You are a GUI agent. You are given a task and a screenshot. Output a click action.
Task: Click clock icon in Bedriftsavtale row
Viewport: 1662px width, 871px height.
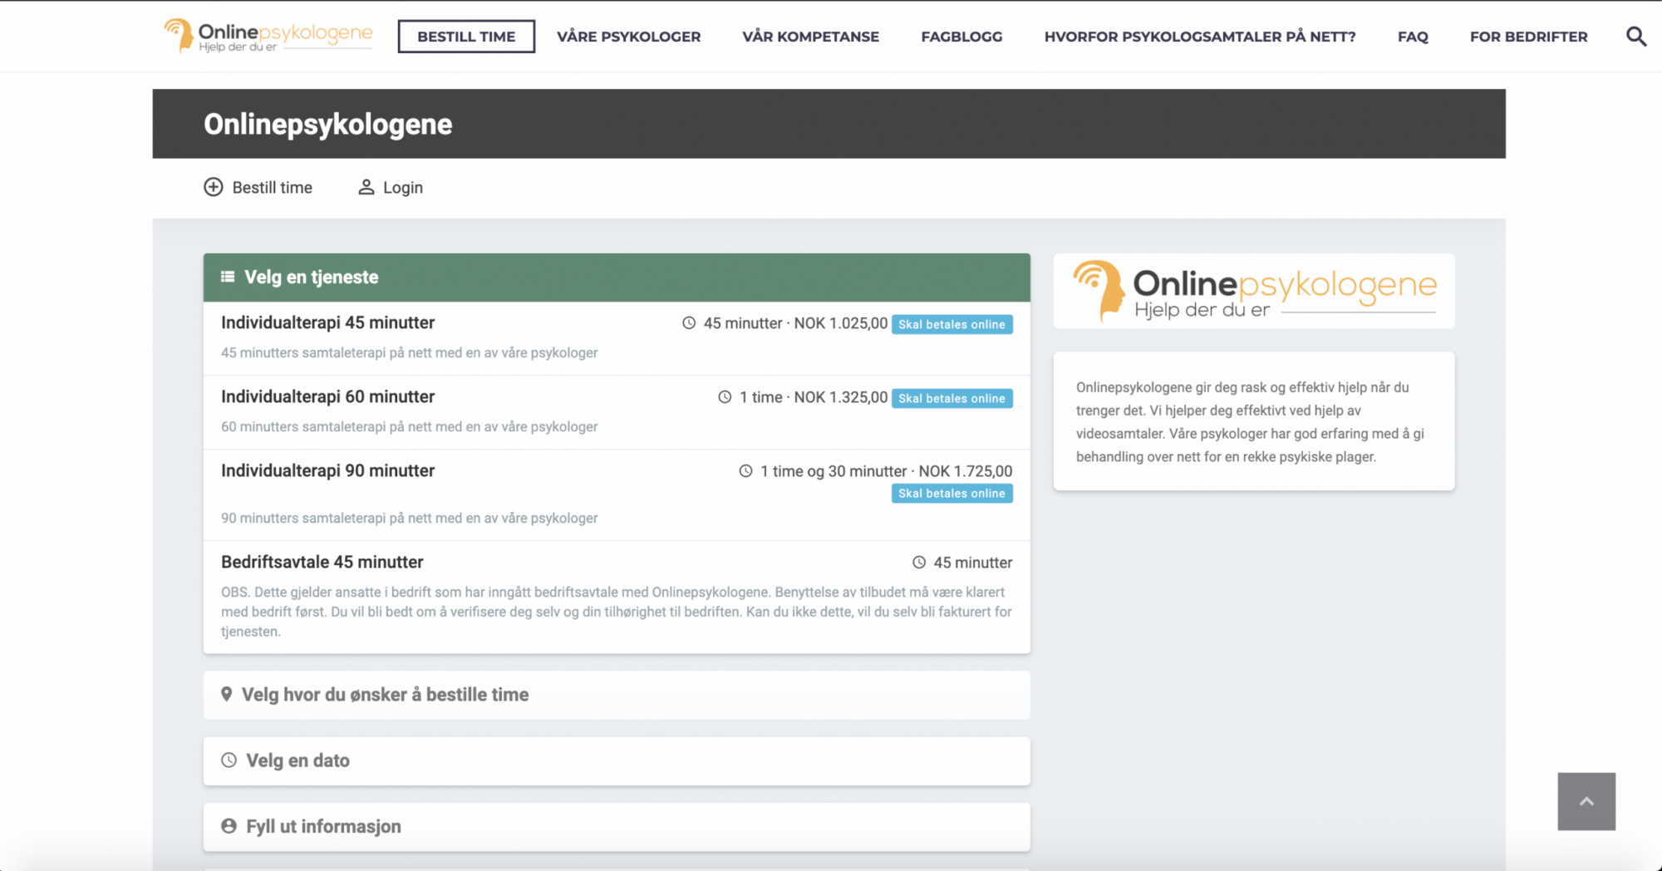tap(919, 563)
